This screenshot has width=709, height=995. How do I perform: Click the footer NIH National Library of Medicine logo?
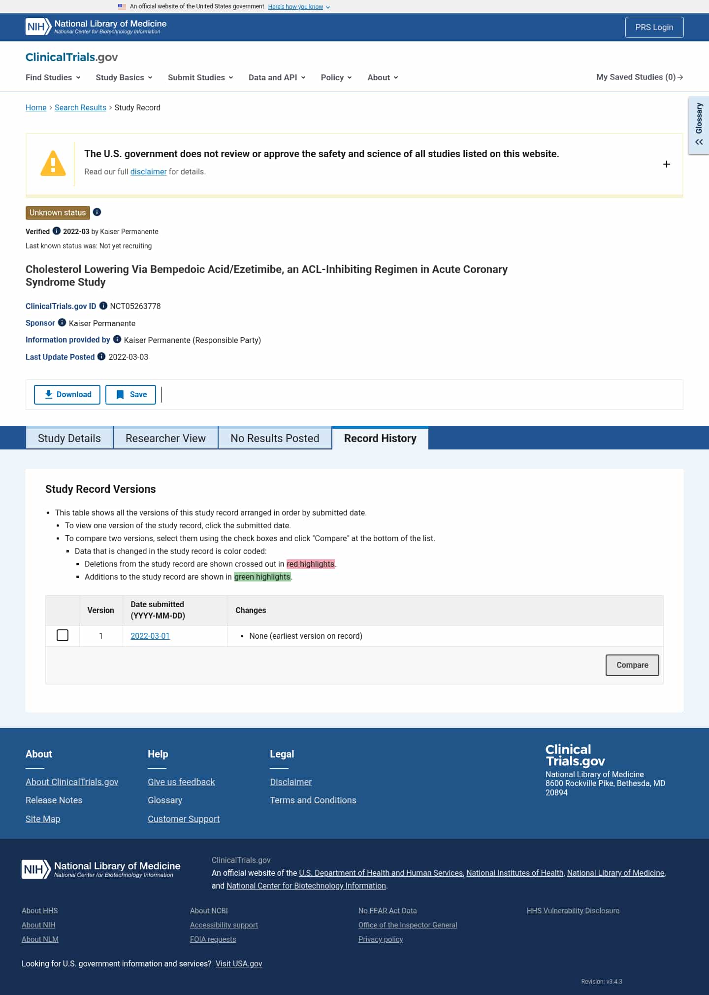tap(101, 869)
